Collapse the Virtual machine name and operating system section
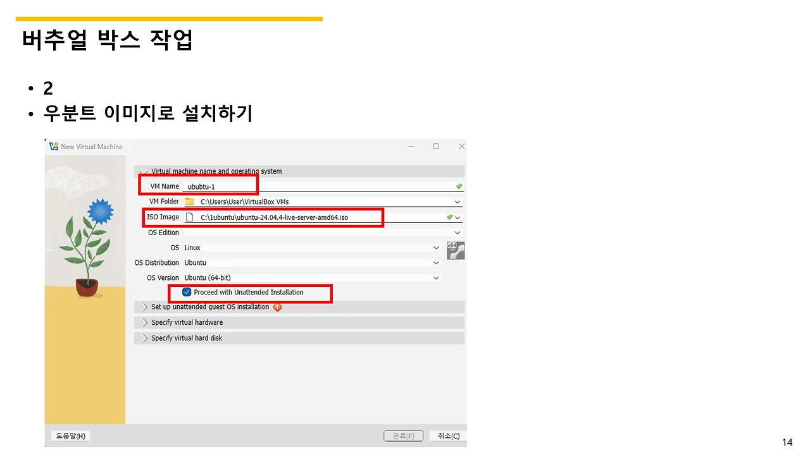 tap(144, 171)
